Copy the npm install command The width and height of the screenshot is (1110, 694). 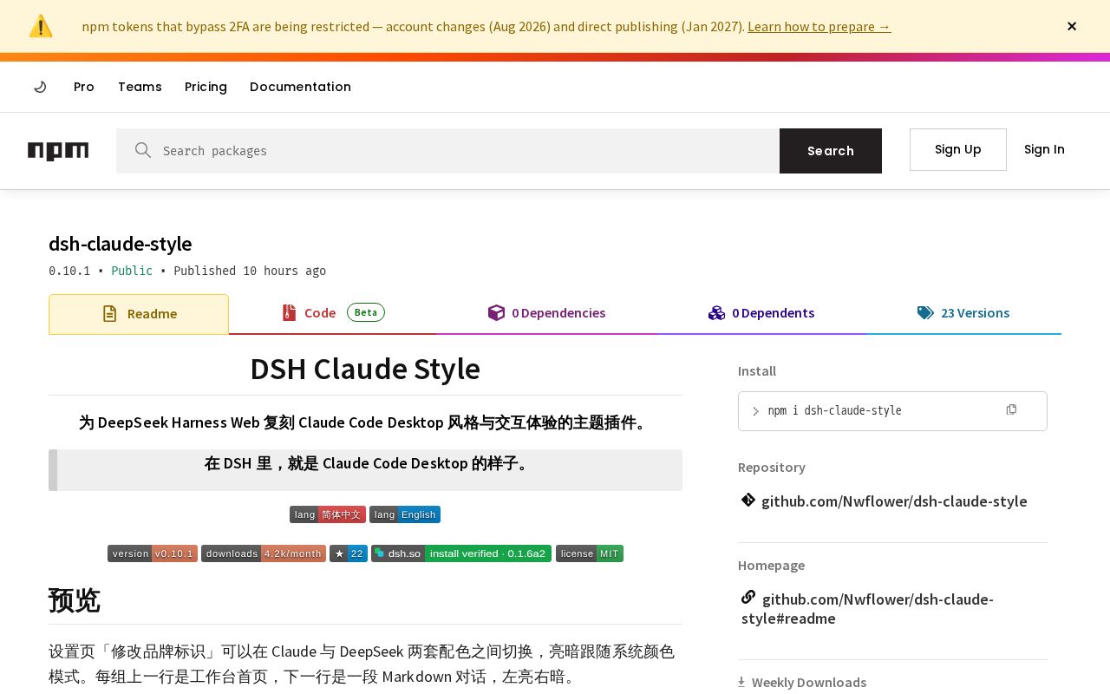pyautogui.click(x=1011, y=409)
